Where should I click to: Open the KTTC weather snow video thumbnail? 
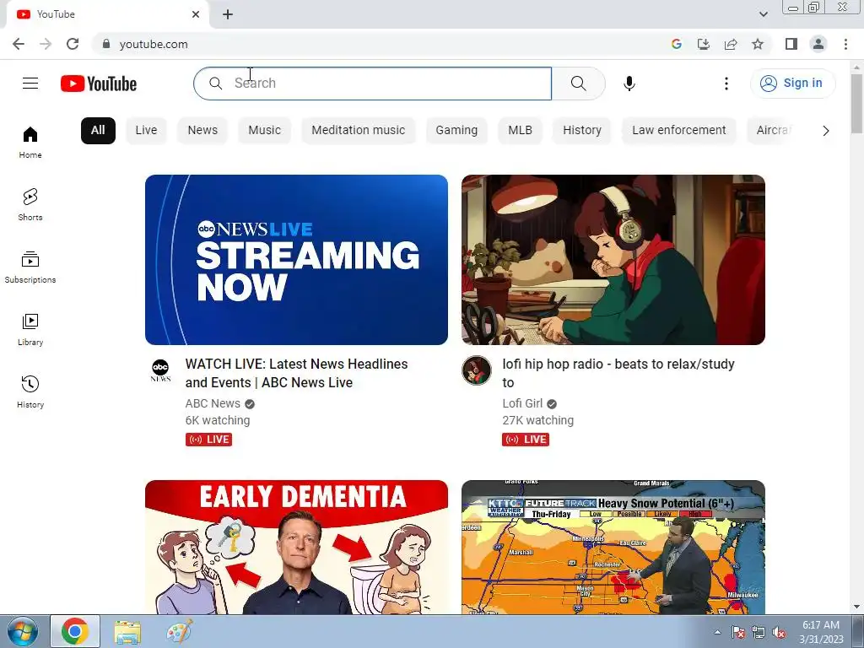(613, 547)
